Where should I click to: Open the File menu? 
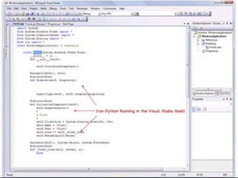pos(9,8)
